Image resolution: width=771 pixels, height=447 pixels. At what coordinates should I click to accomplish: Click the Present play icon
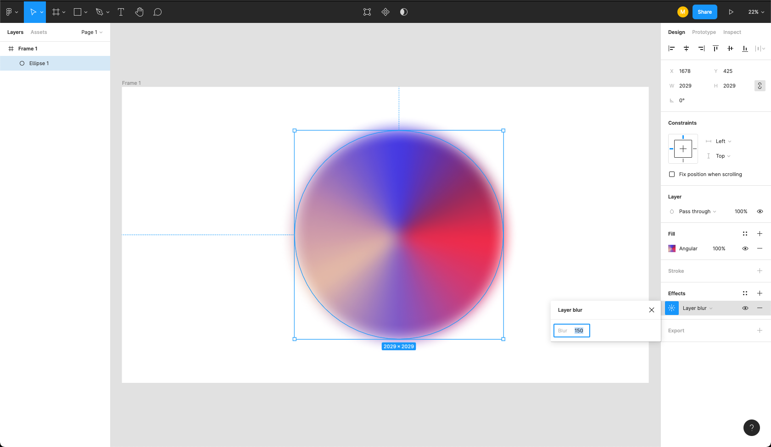[x=731, y=12]
